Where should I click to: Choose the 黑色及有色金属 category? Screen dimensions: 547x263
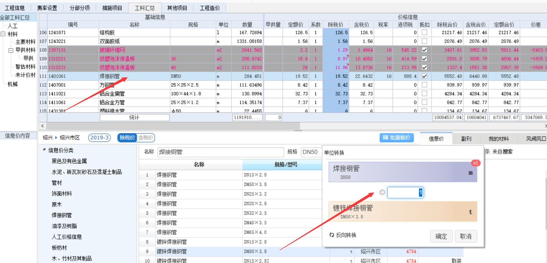(69, 161)
